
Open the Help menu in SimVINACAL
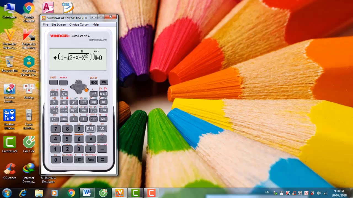tap(96, 24)
